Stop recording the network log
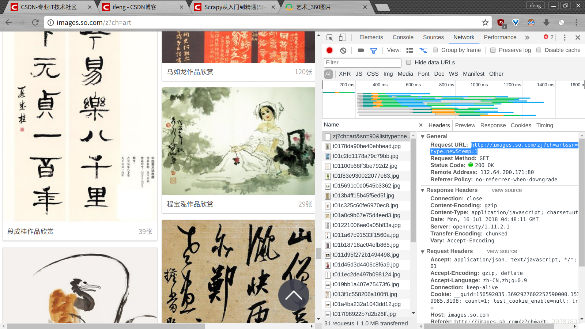Image resolution: width=585 pixels, height=329 pixels. [329, 50]
